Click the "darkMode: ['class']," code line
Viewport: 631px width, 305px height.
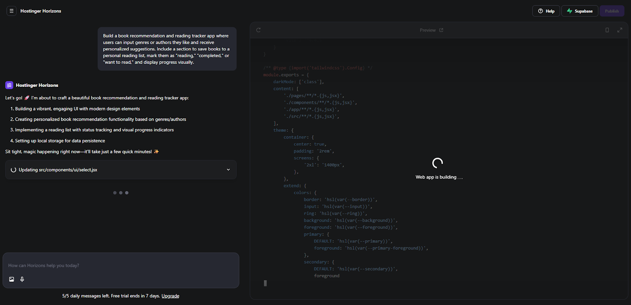[x=299, y=82]
